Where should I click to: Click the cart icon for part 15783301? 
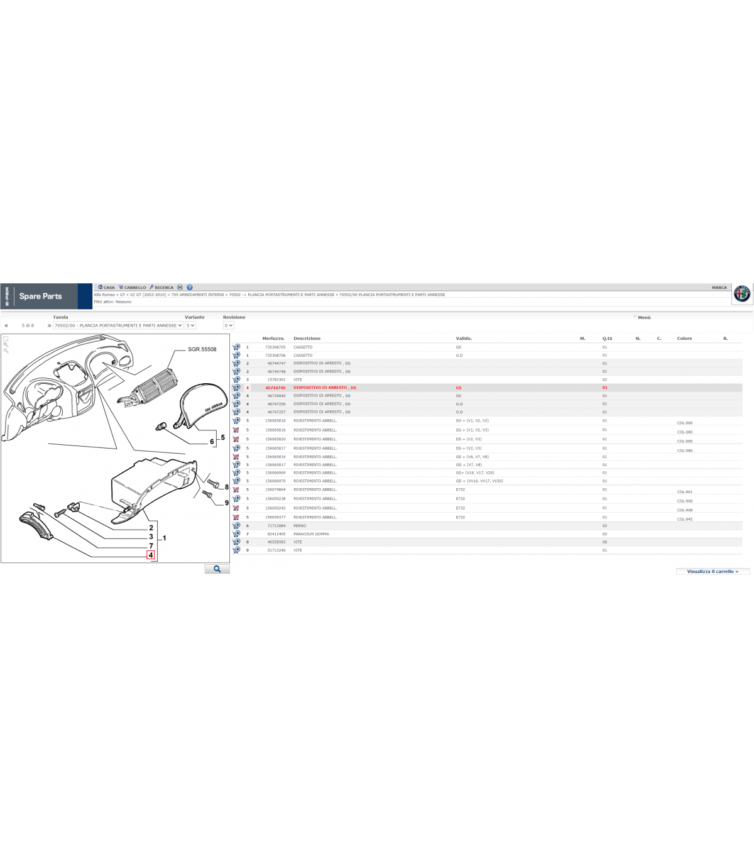[x=236, y=379]
